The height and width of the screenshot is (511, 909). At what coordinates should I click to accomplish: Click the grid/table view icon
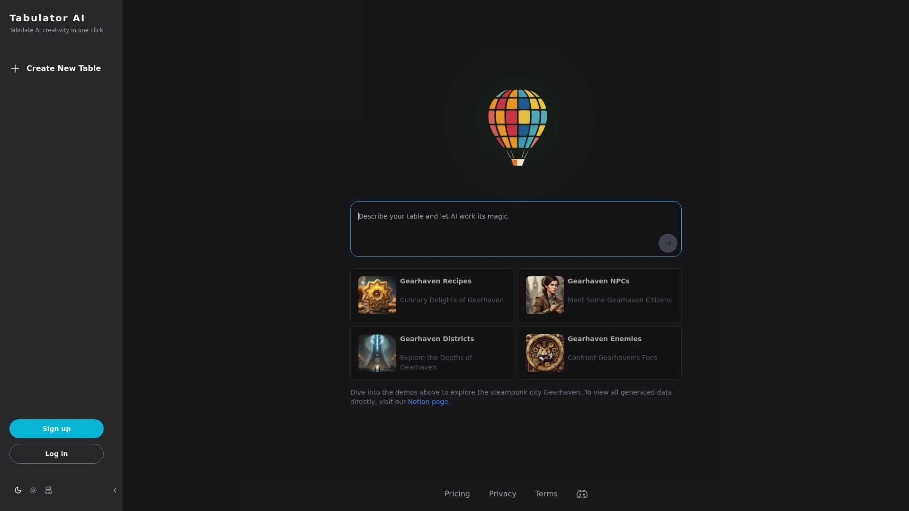pyautogui.click(x=48, y=490)
